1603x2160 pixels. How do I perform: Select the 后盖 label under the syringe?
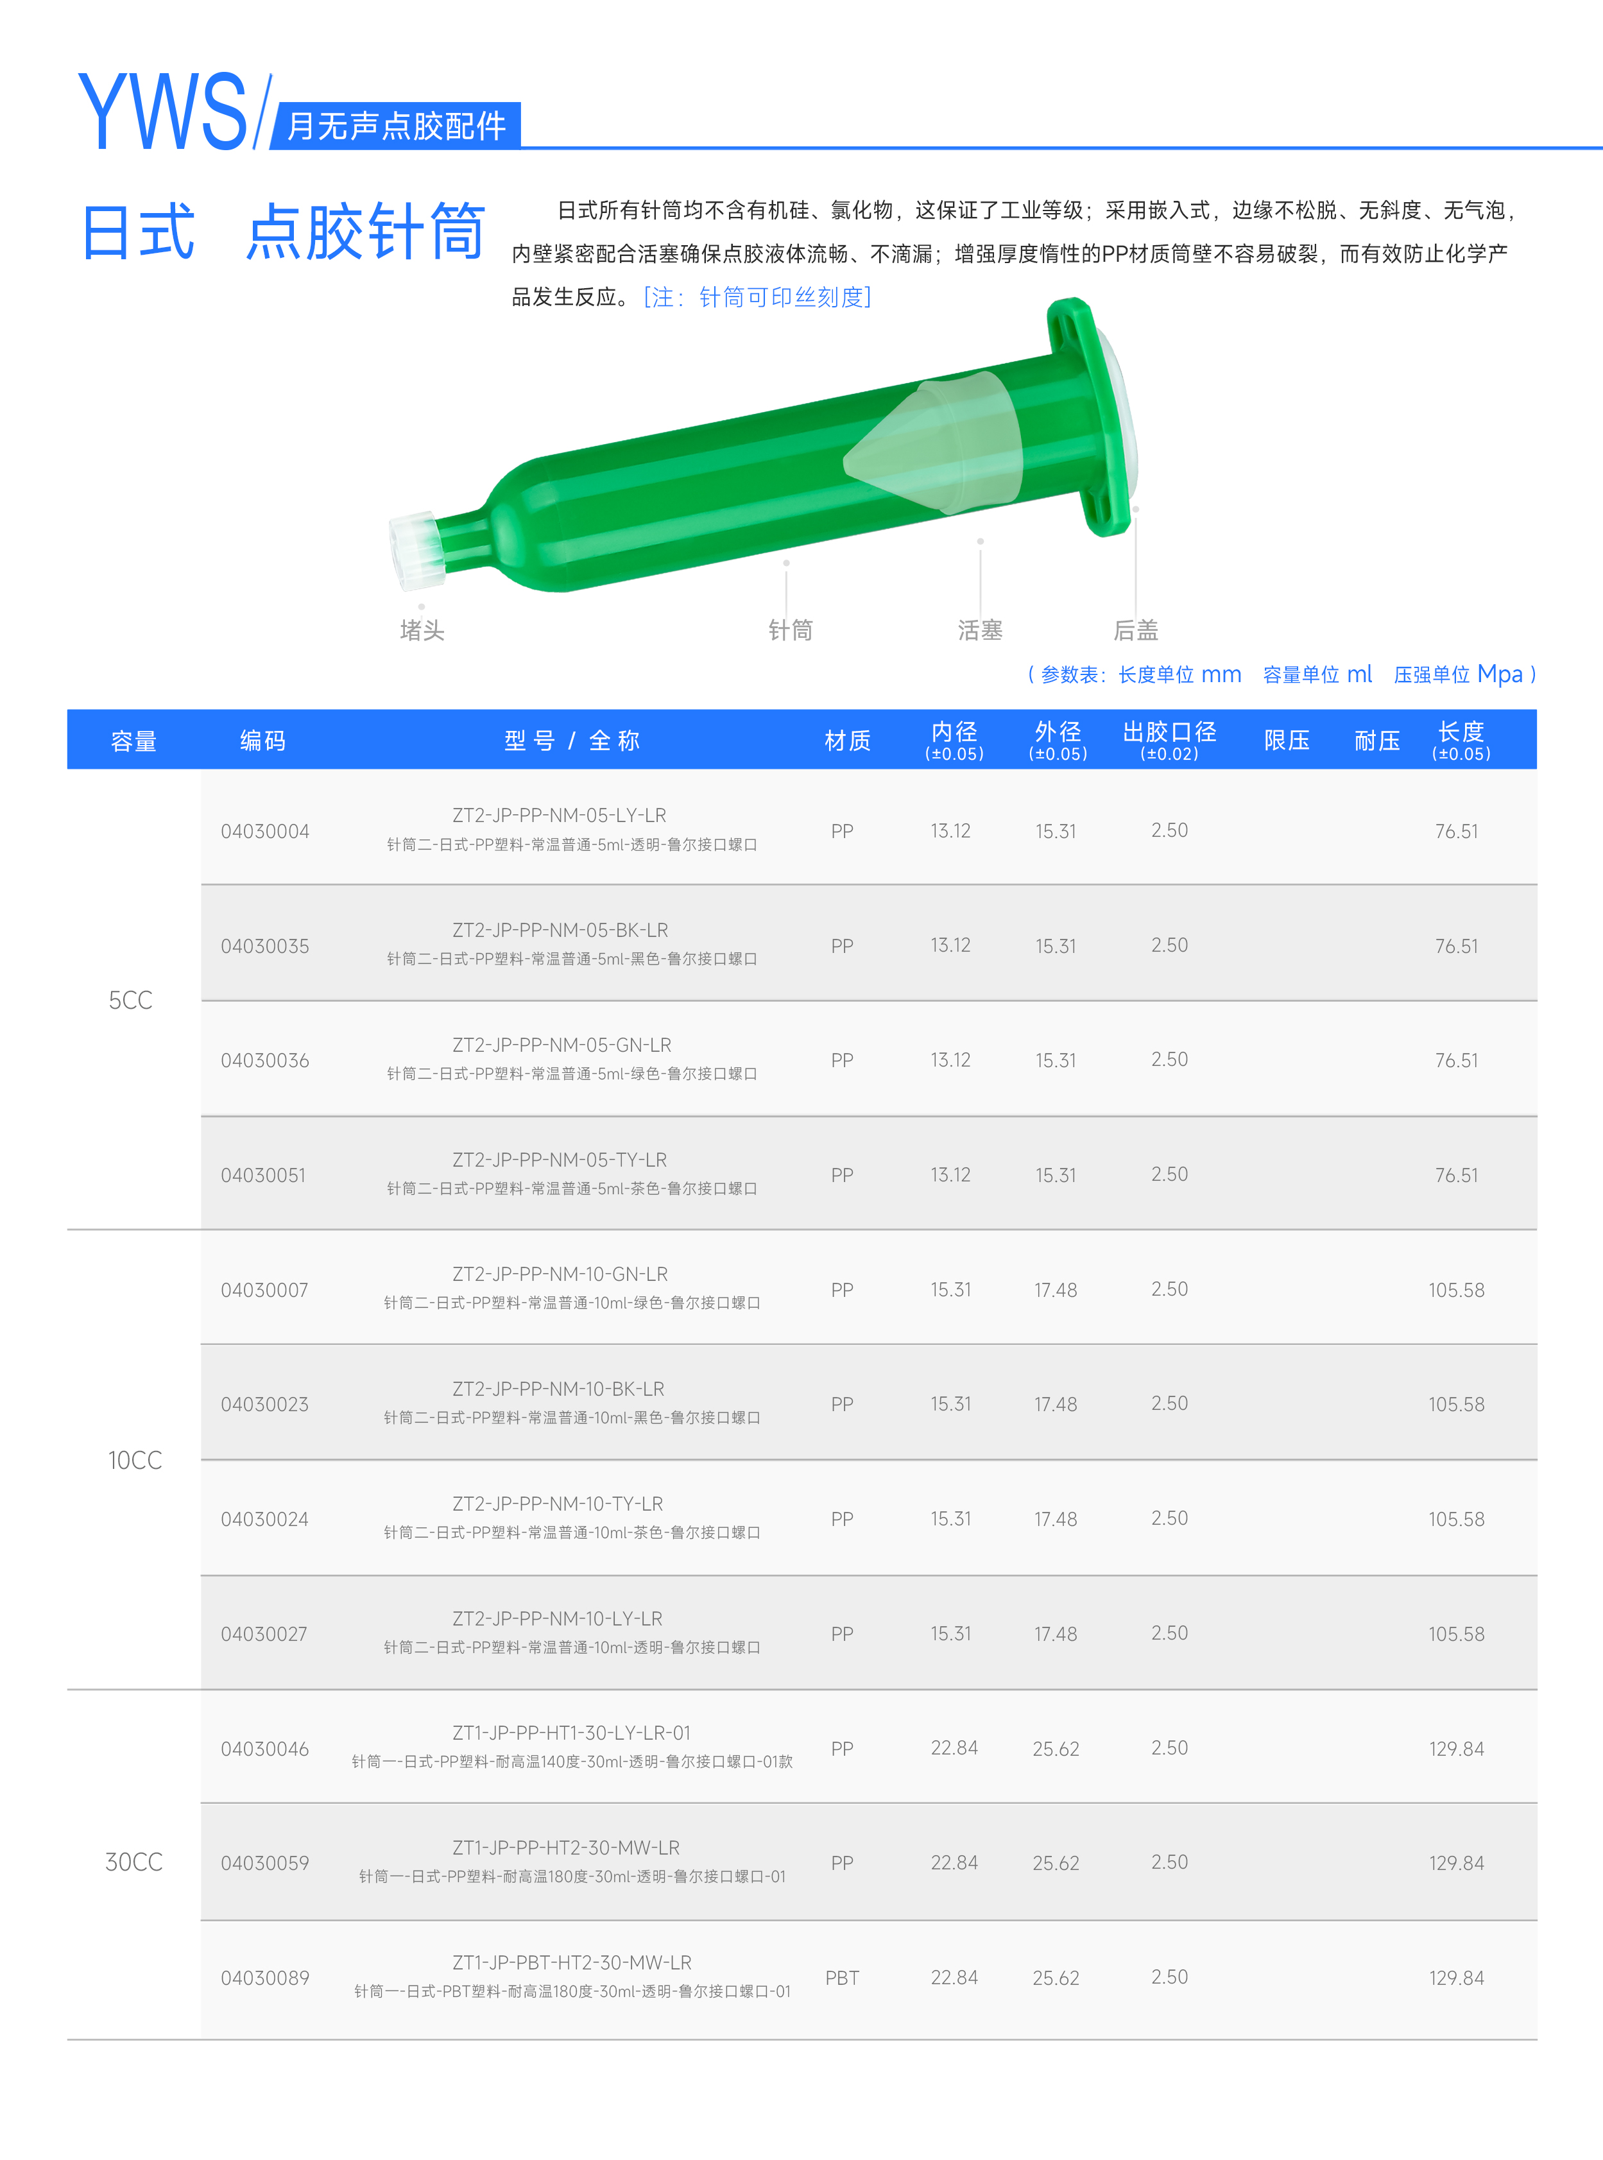(1135, 630)
